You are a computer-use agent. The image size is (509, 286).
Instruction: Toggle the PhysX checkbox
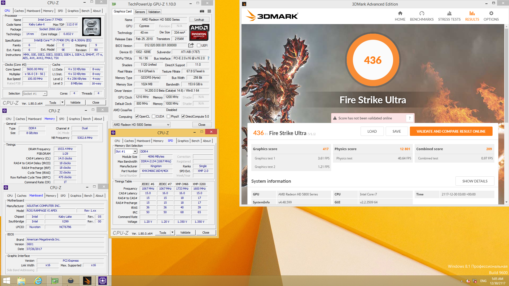click(x=168, y=117)
